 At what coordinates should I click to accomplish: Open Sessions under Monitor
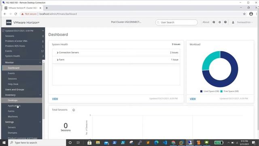12,79
